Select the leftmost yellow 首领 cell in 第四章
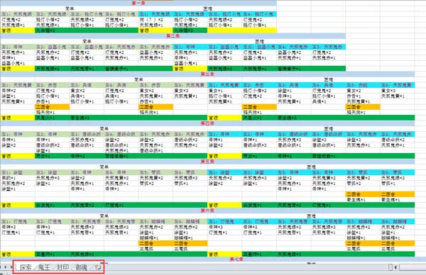 17,156
